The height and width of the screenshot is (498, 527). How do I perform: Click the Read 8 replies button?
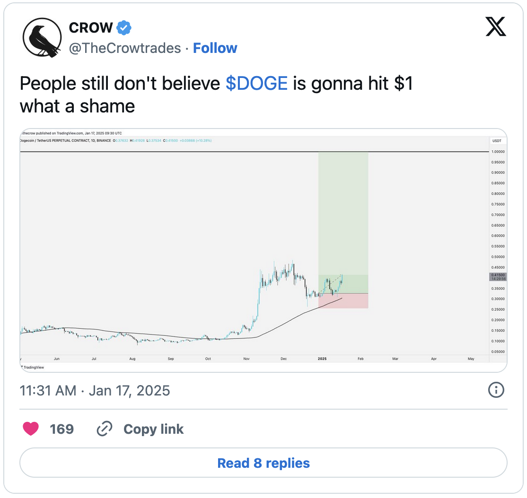pyautogui.click(x=263, y=463)
